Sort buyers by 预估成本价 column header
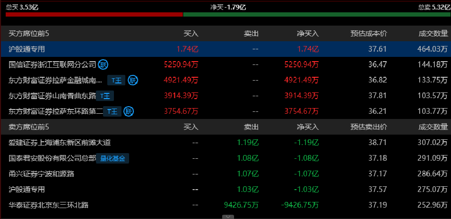This screenshot has height=219, width=451. click(368, 34)
